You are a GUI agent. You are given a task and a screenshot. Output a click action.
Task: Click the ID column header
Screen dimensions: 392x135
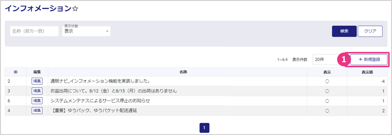(15, 72)
